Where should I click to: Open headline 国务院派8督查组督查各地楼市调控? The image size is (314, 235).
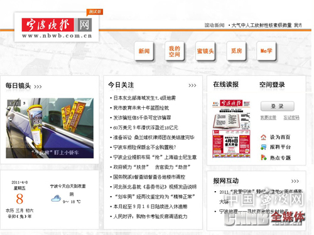tap(149, 177)
